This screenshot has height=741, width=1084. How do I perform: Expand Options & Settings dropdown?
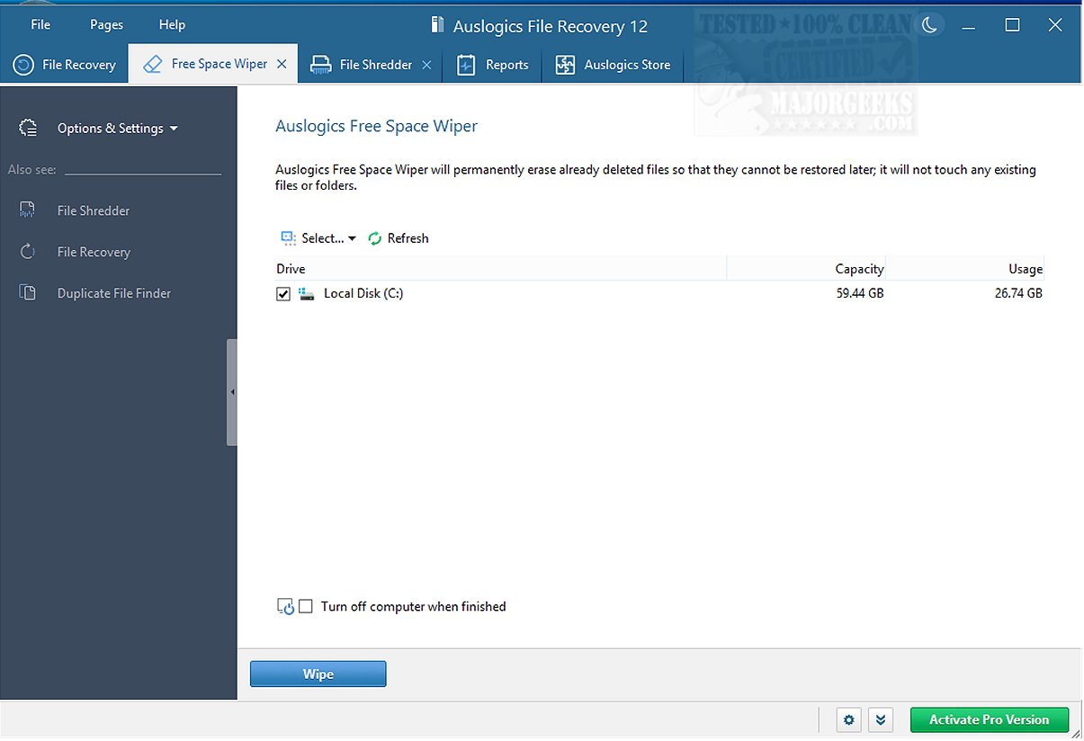pos(117,129)
